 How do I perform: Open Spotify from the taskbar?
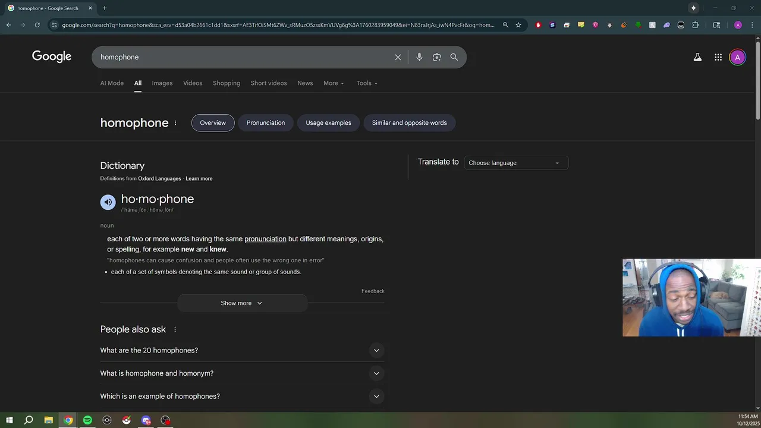tap(87, 420)
